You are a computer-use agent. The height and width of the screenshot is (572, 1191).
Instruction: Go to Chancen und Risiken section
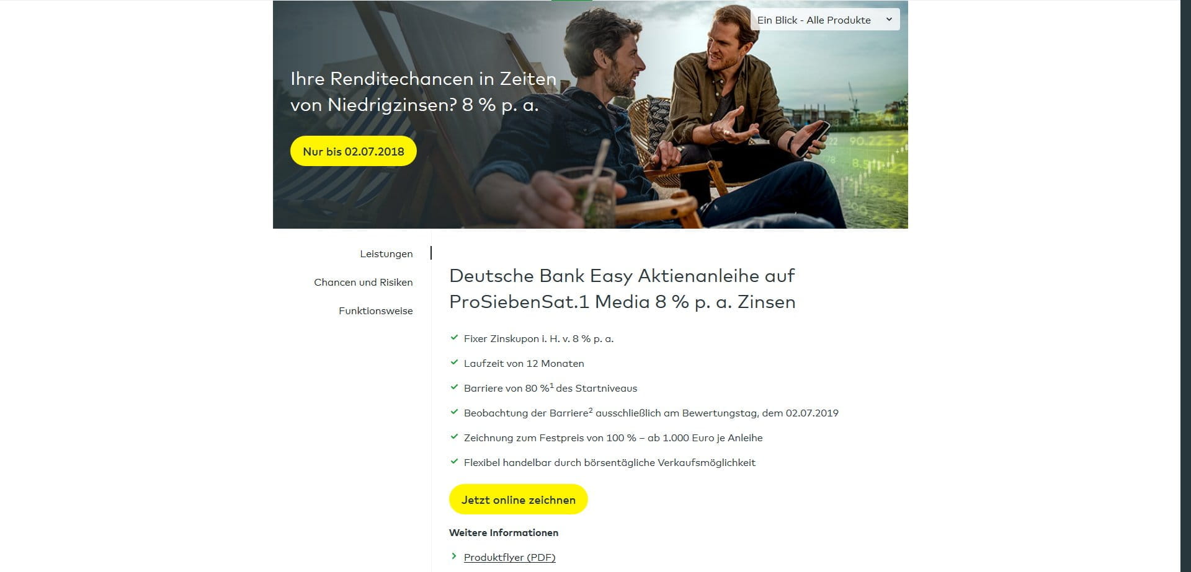pyautogui.click(x=363, y=282)
